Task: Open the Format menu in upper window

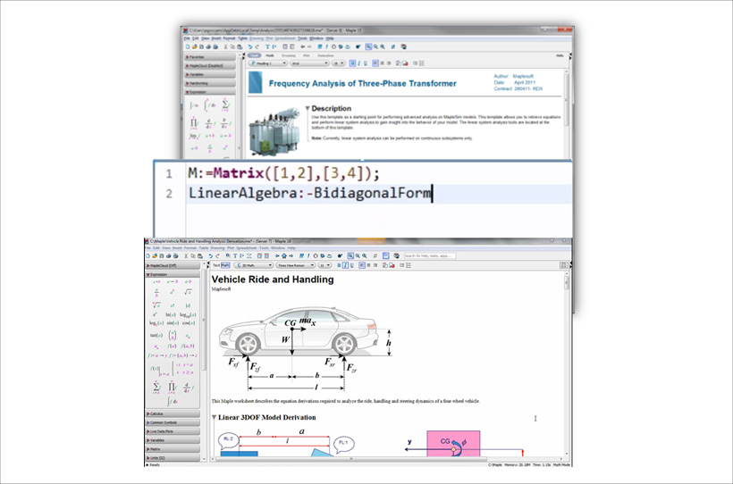Action: click(x=231, y=38)
